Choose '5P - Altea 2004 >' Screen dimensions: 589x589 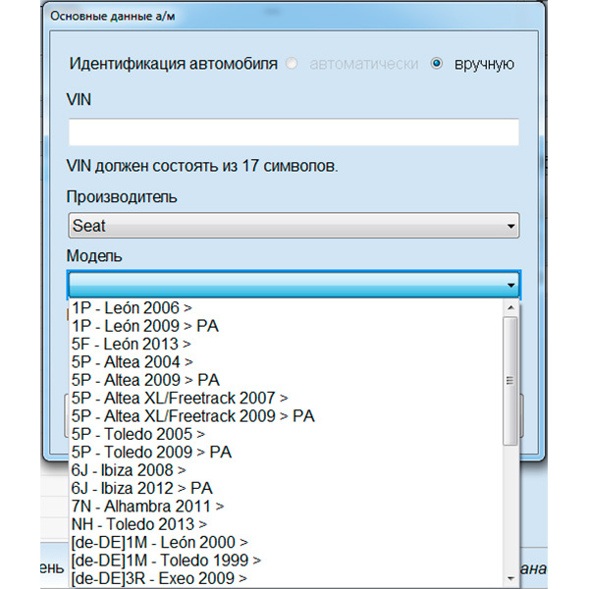[286, 362]
